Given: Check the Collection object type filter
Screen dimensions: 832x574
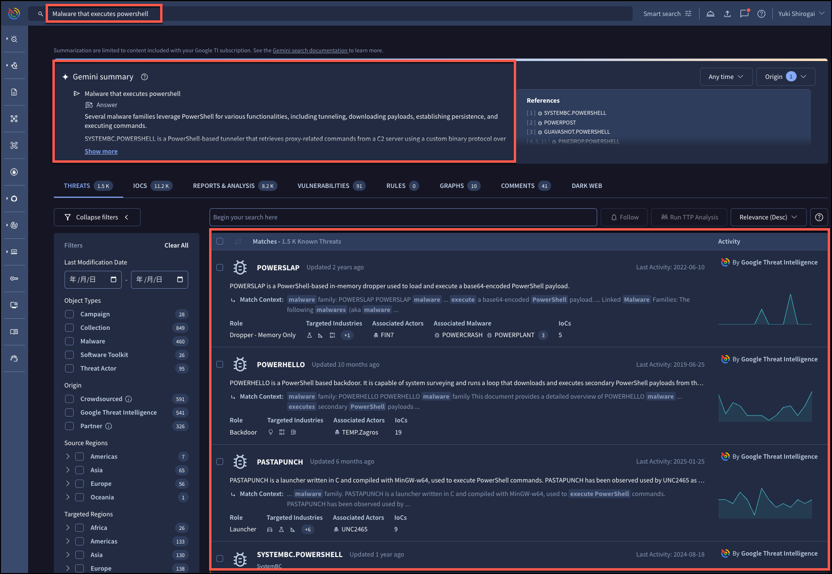Looking at the screenshot, I should (69, 328).
